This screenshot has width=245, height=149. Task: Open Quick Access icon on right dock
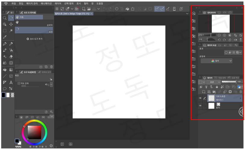[x=194, y=14]
